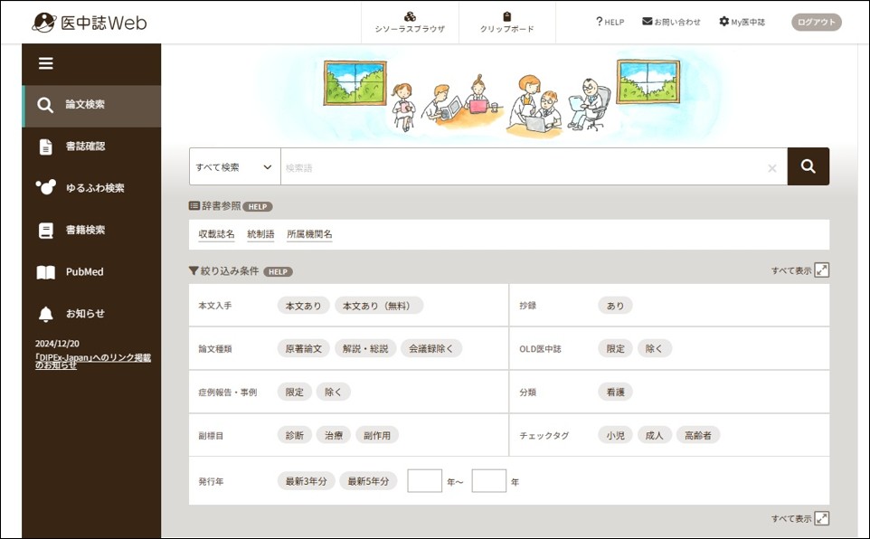
Task: Toggle 本文あり filter
Action: [x=304, y=306]
